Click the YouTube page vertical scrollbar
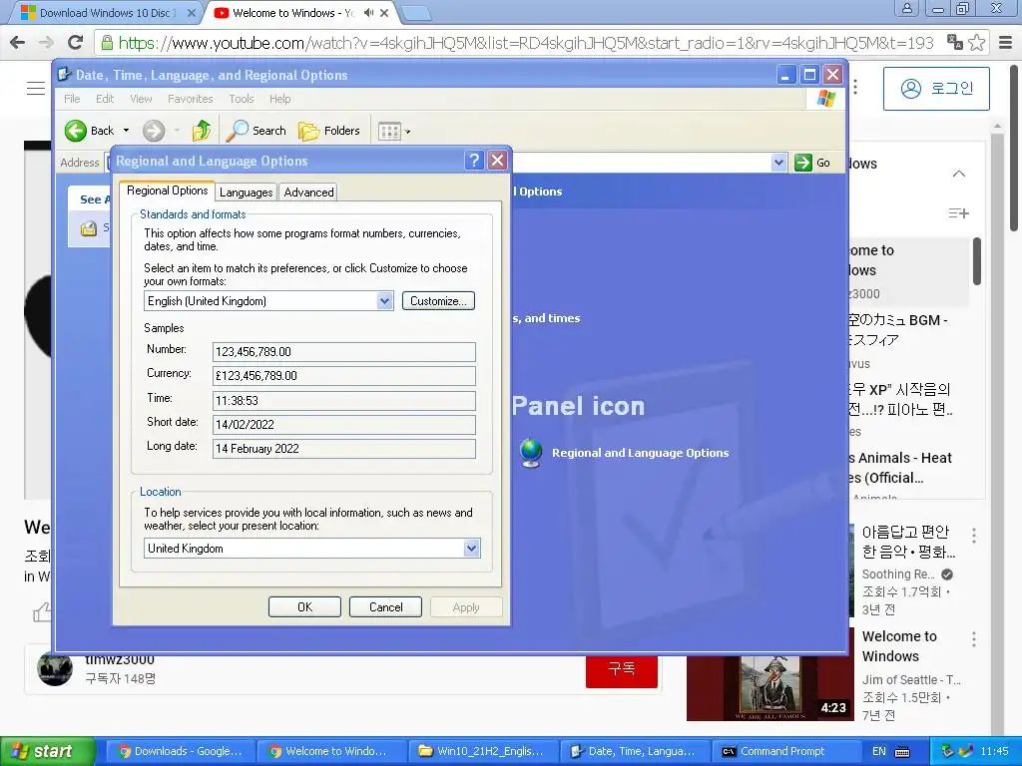The width and height of the screenshot is (1022, 766). tap(1014, 150)
